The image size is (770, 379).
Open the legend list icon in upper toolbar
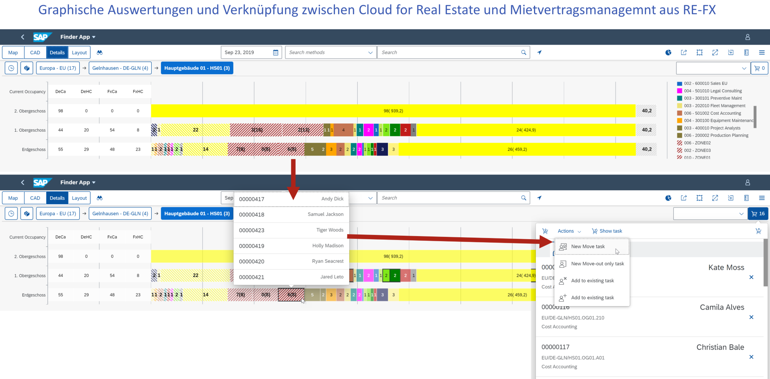747,52
